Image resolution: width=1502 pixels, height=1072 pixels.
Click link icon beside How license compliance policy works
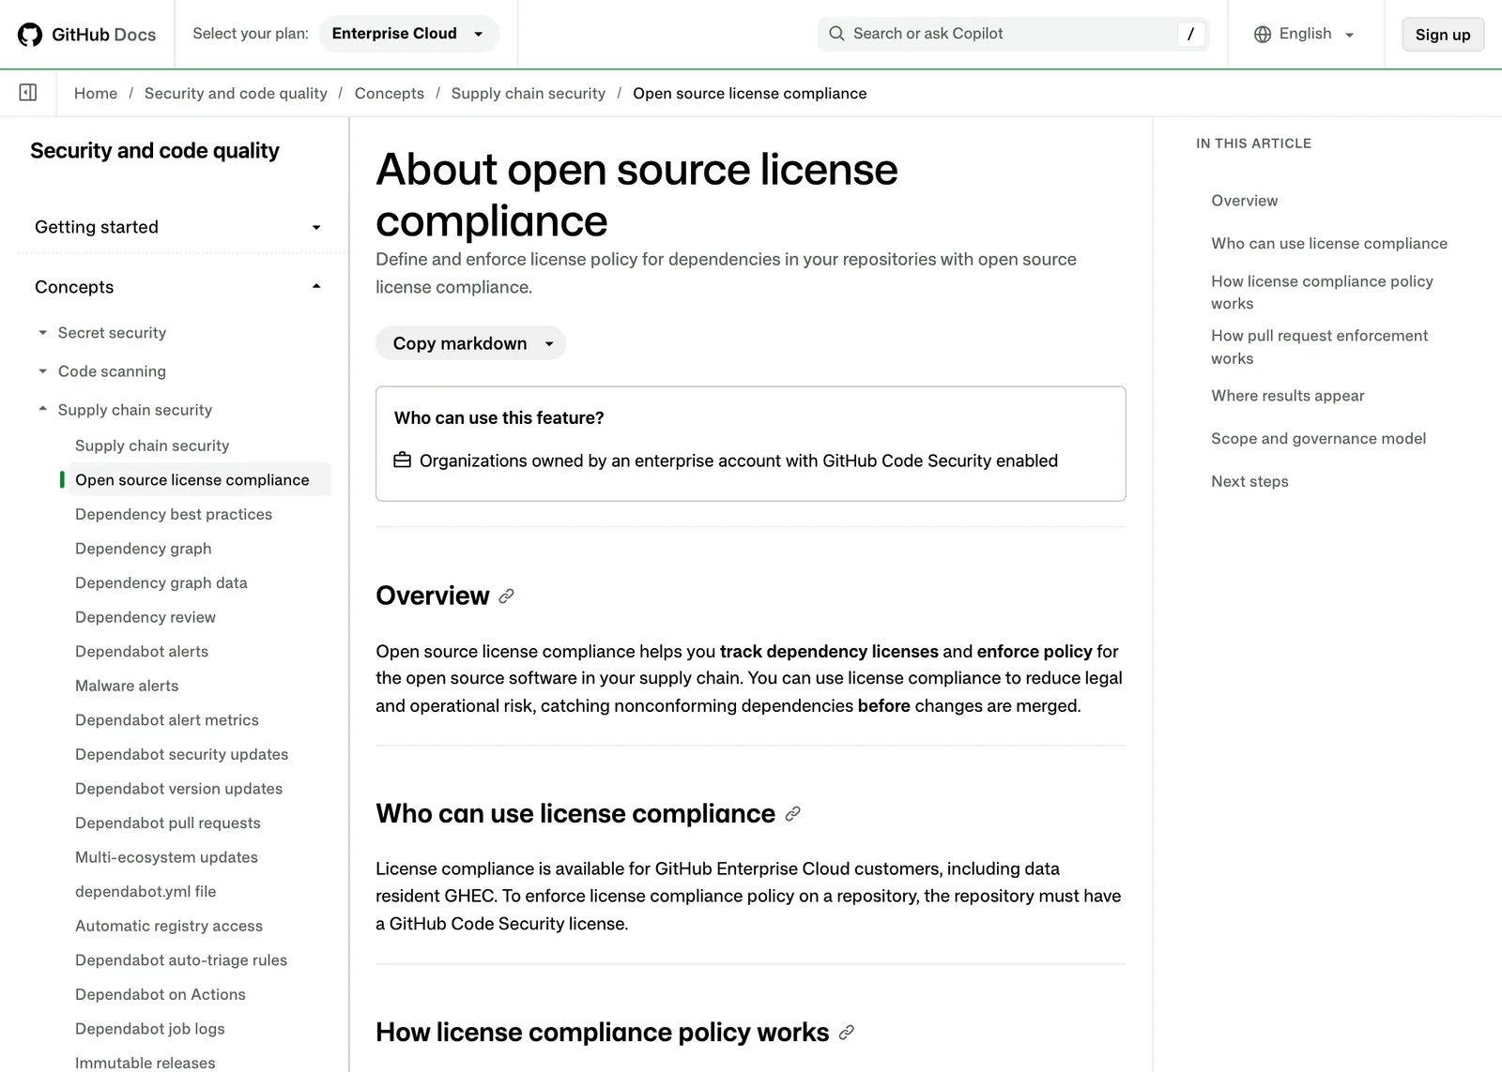pos(846,1033)
